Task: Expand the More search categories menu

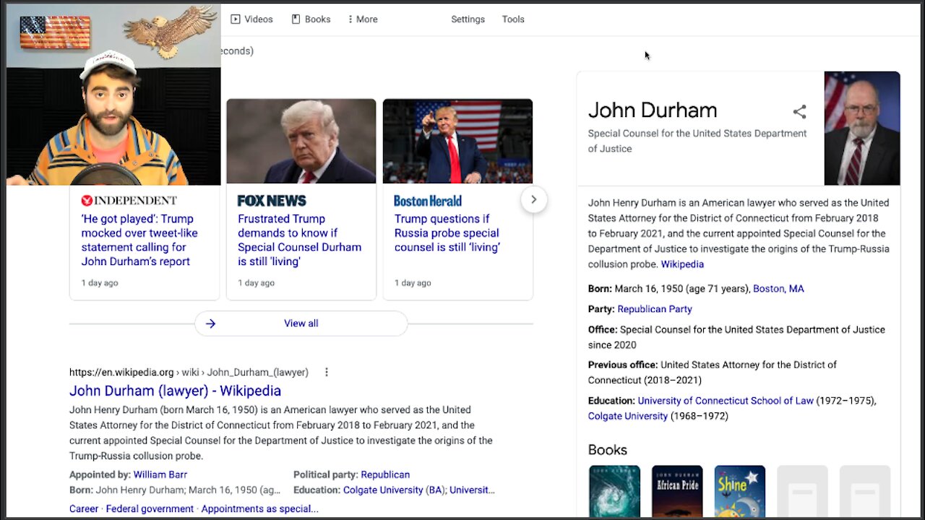Action: 363,19
